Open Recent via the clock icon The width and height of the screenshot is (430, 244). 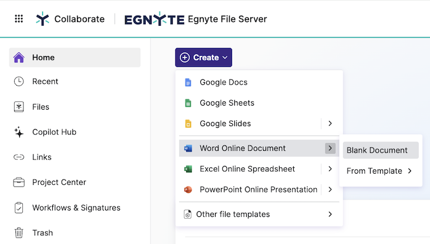[19, 82]
